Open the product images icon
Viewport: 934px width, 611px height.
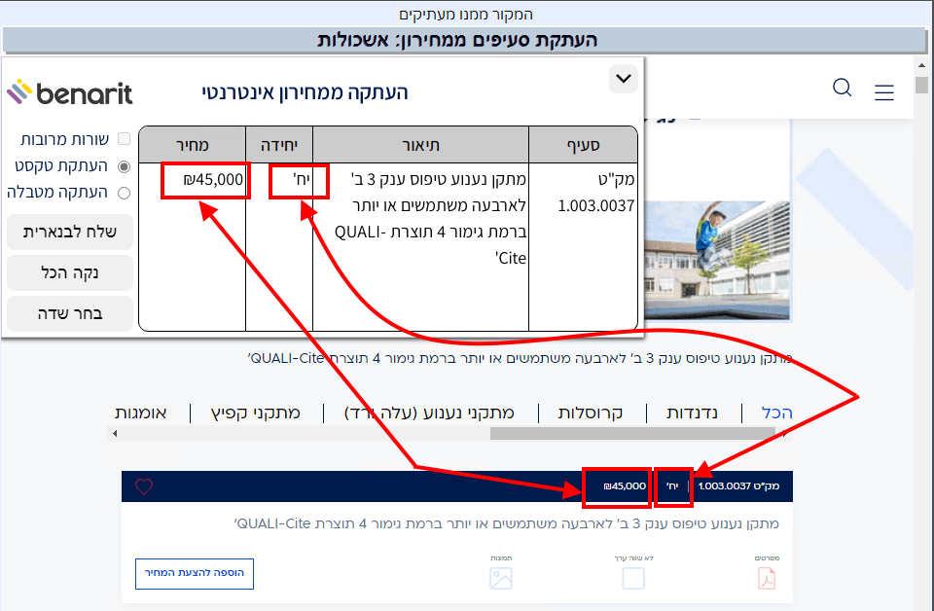pos(501,579)
